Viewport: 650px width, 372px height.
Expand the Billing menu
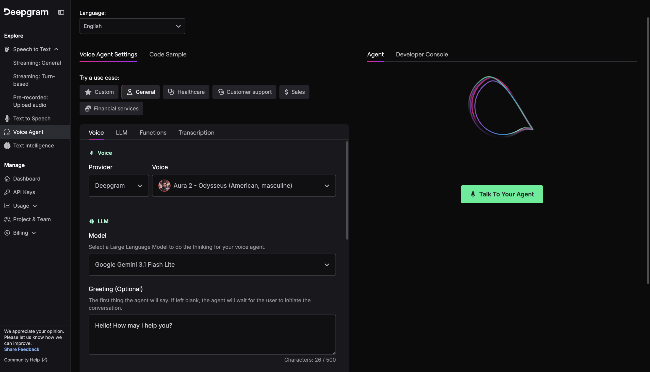click(x=34, y=233)
